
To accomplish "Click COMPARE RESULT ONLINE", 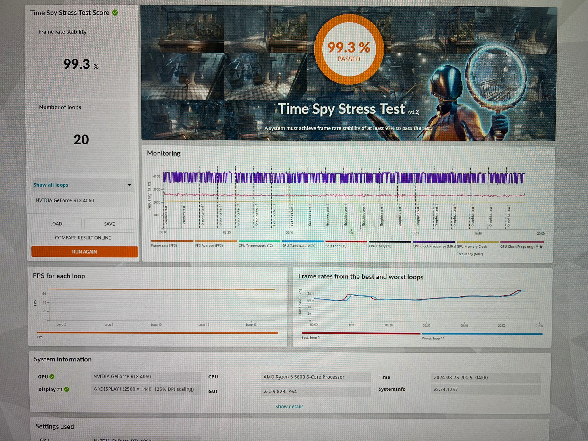I will point(83,238).
